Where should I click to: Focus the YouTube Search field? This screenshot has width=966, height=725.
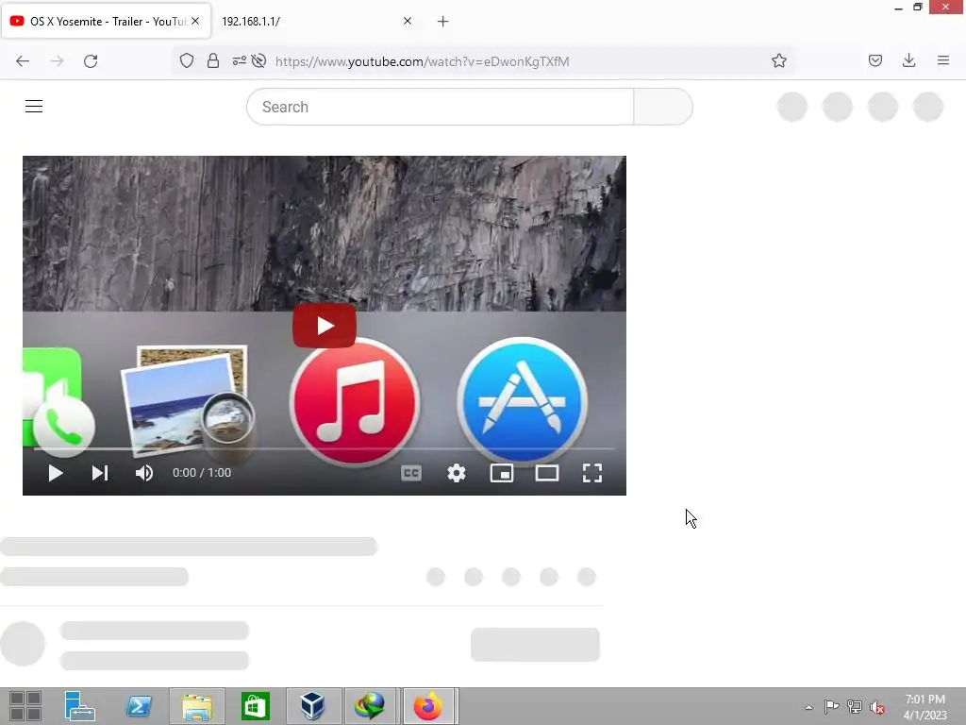(440, 107)
